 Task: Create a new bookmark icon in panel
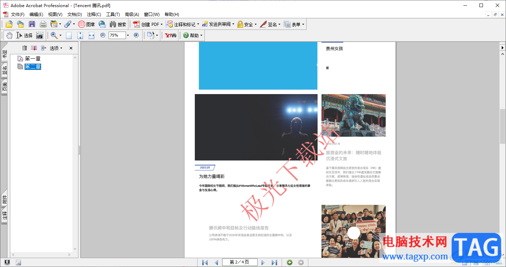click(34, 48)
